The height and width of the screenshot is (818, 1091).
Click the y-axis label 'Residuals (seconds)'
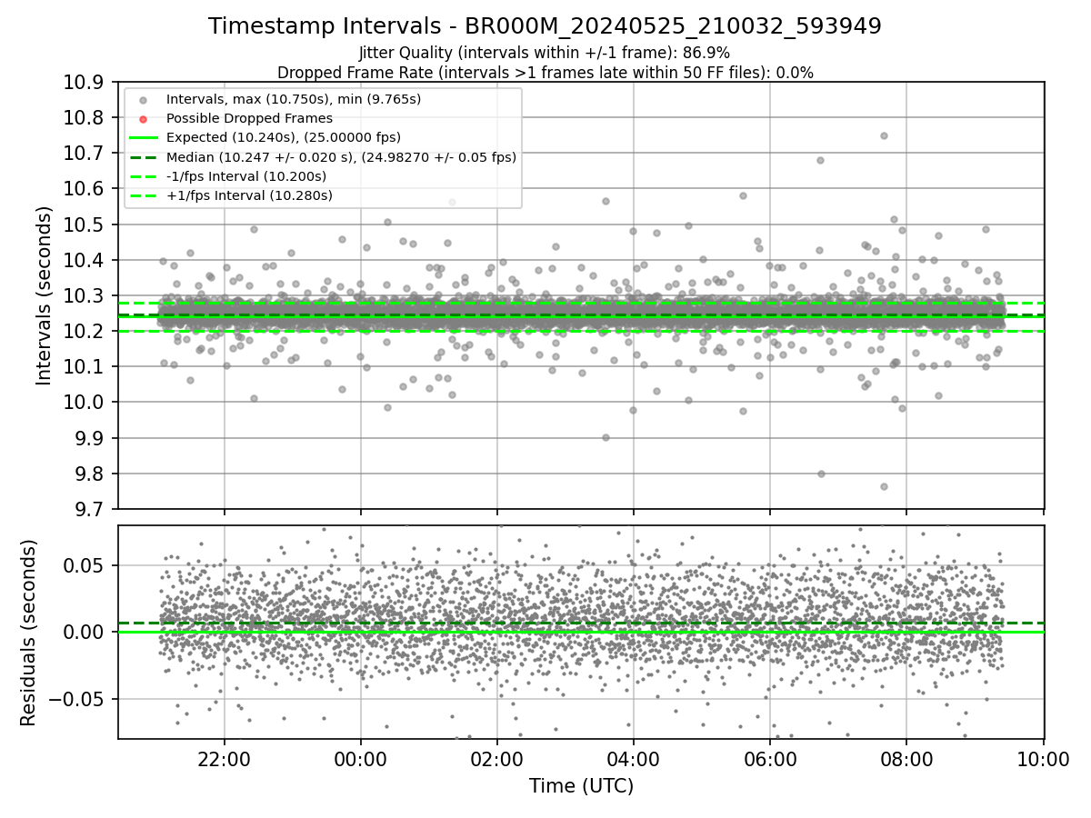pyautogui.click(x=28, y=633)
